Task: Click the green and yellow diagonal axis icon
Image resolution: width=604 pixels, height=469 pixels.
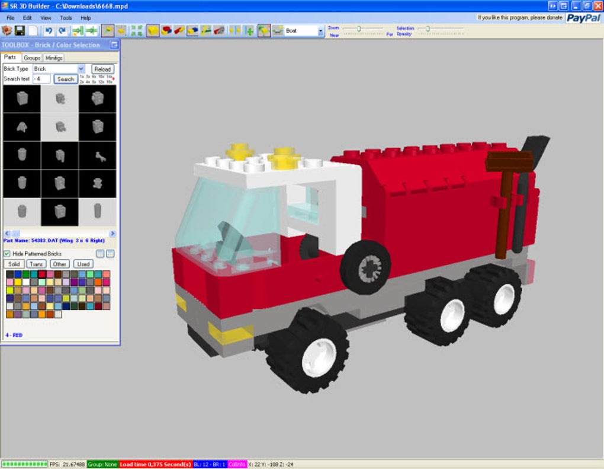Action: 205,31
